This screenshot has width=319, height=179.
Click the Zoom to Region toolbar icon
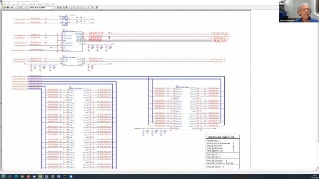click(x=63, y=7)
